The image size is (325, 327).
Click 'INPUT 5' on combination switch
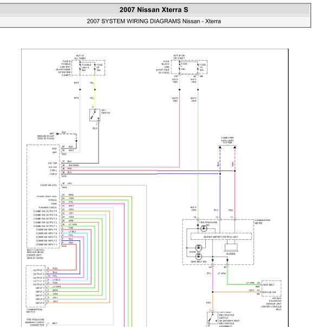(40, 303)
